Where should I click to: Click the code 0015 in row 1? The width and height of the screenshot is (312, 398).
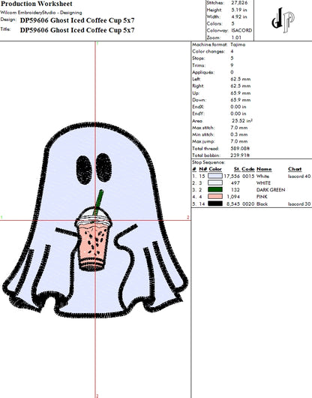tap(248, 176)
